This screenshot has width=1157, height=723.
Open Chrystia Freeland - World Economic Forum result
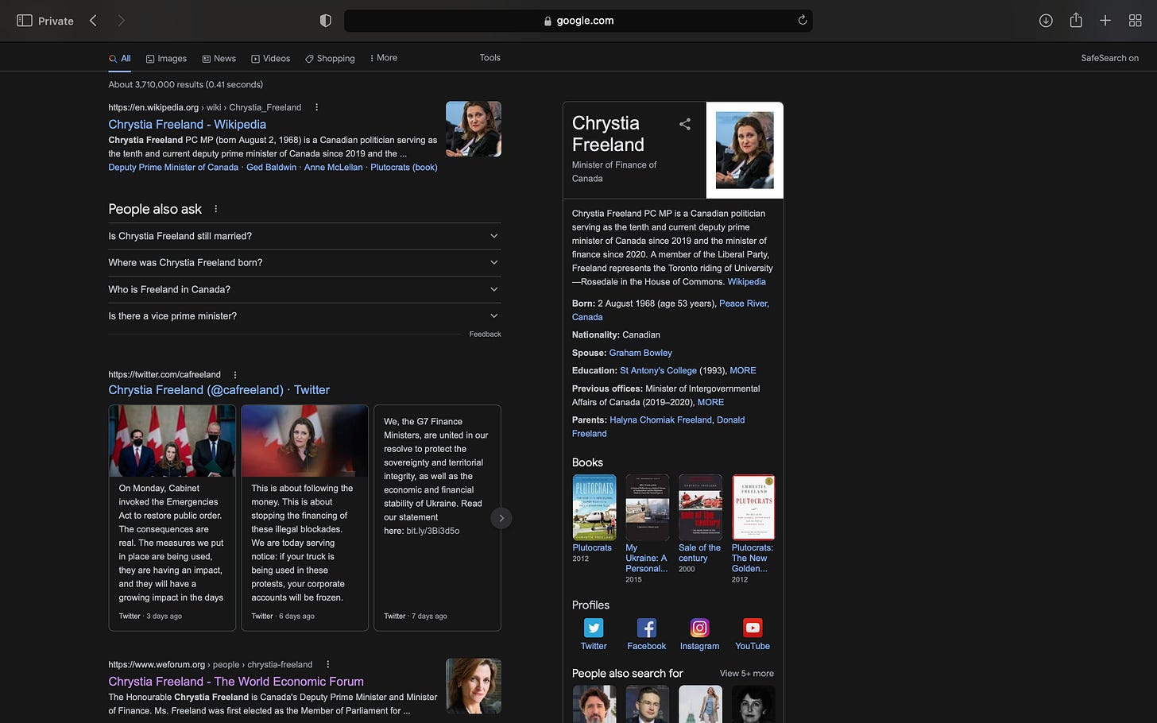tap(236, 682)
